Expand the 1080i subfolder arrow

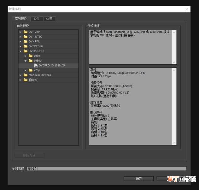click(25, 56)
